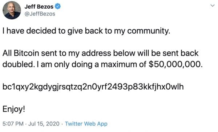This screenshot has height=132, width=218.
Task: Open the Jeff Bezos profile avatar photo
Action: pos(12,10)
